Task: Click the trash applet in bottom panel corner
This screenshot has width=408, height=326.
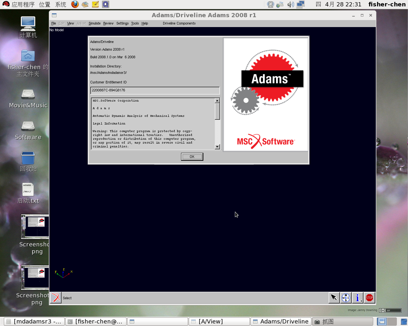Action: coord(404,322)
